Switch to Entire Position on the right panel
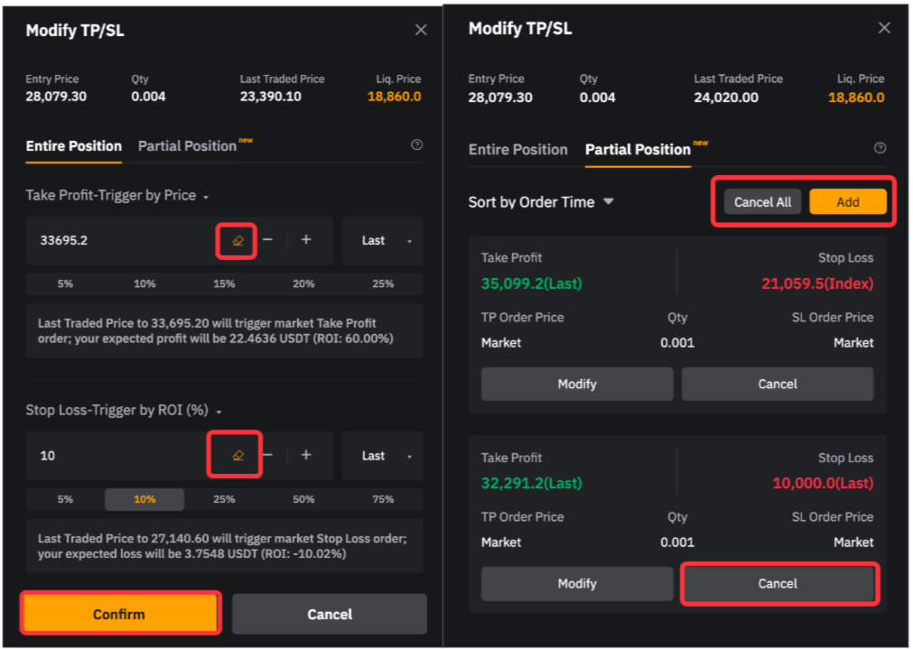913x649 pixels. pyautogui.click(x=518, y=150)
